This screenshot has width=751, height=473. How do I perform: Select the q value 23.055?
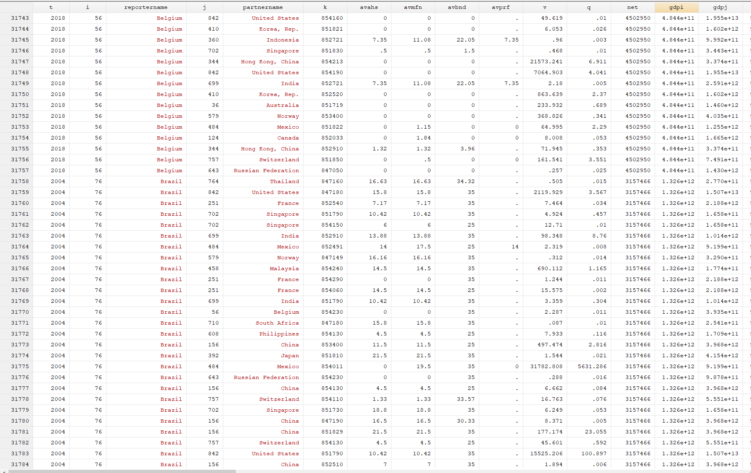tap(596, 432)
